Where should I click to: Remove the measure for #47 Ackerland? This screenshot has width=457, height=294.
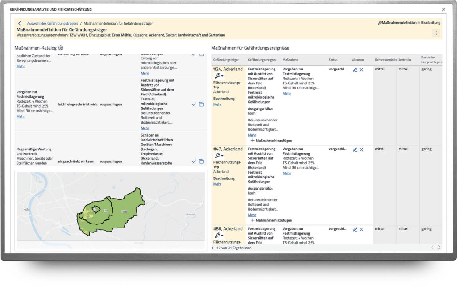(x=361, y=149)
